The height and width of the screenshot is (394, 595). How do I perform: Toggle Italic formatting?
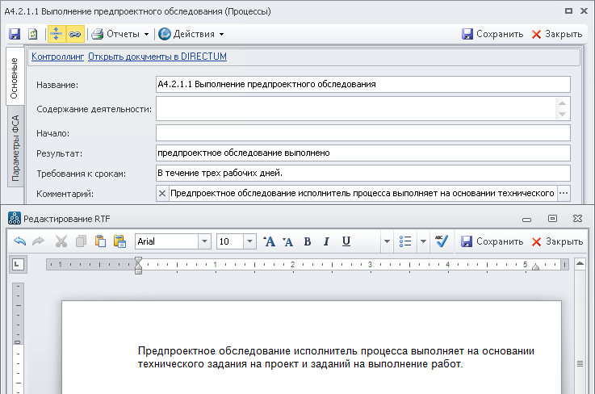[x=326, y=241]
